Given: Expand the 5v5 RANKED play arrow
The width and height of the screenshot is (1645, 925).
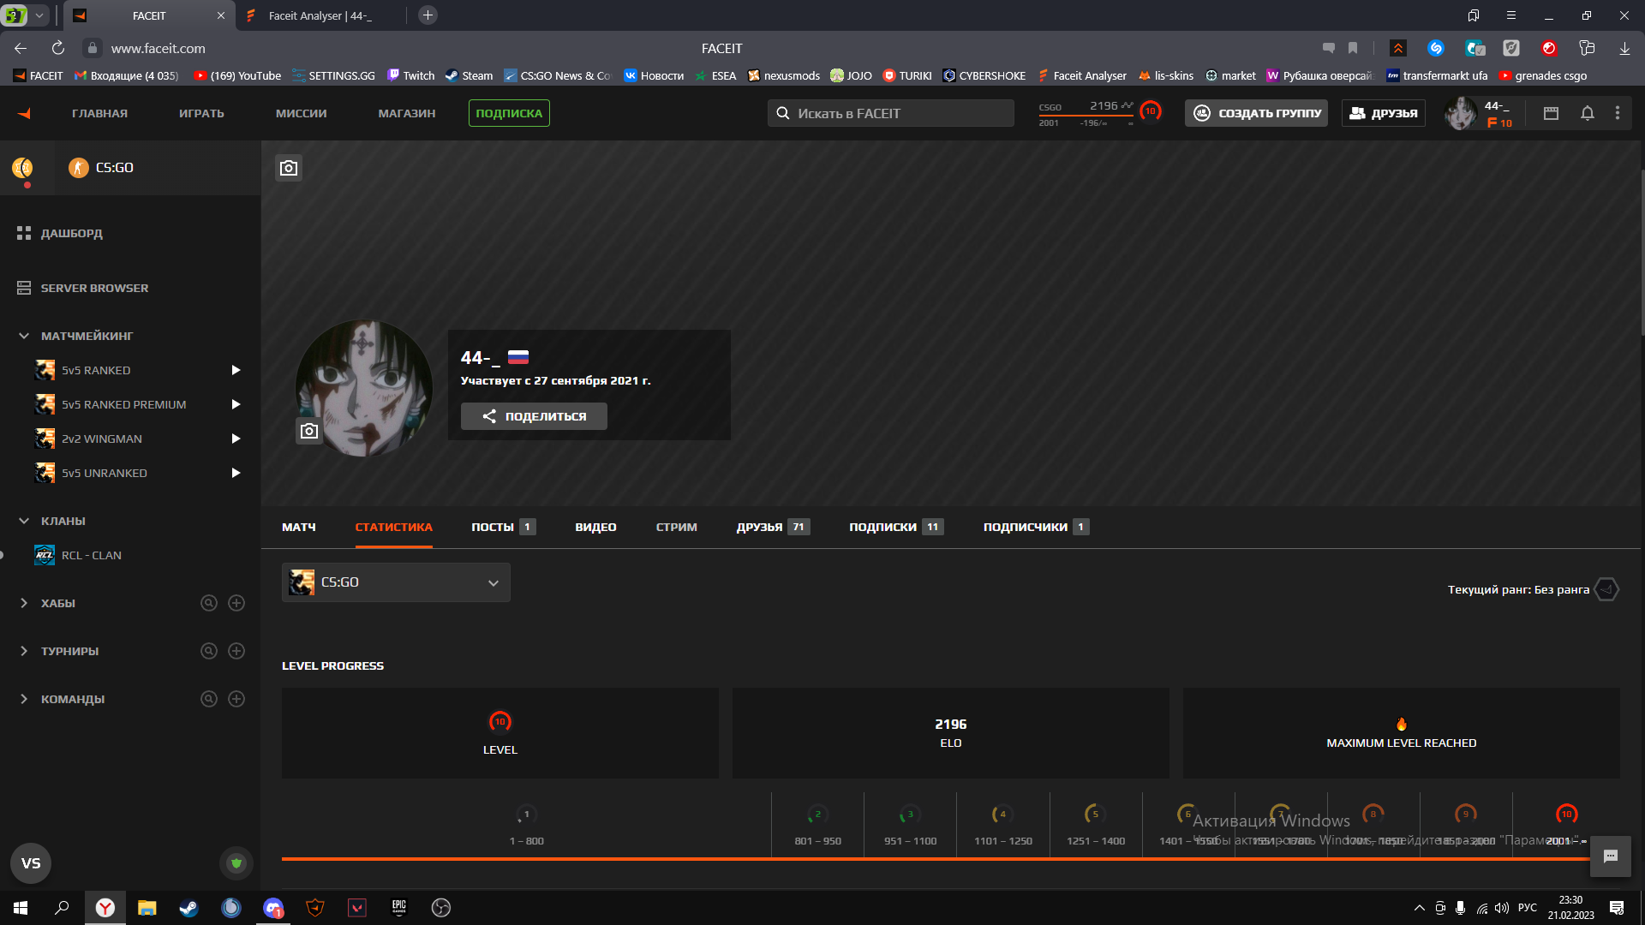Looking at the screenshot, I should point(236,370).
